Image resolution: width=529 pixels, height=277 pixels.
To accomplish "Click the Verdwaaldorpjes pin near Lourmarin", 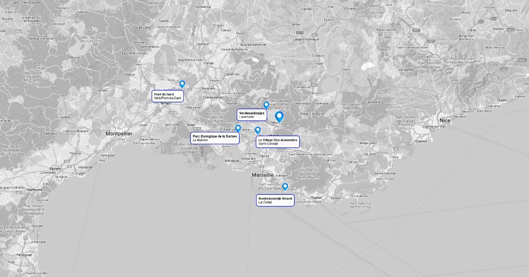I will (x=266, y=105).
